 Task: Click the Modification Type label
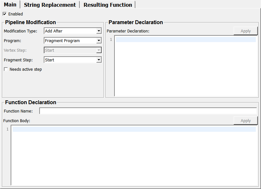(x=21, y=31)
